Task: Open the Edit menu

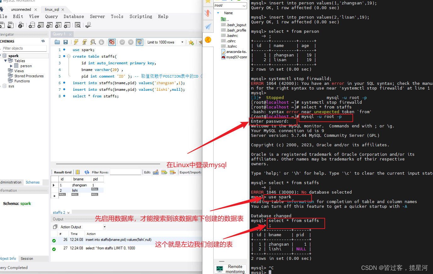Action: tap(18, 16)
